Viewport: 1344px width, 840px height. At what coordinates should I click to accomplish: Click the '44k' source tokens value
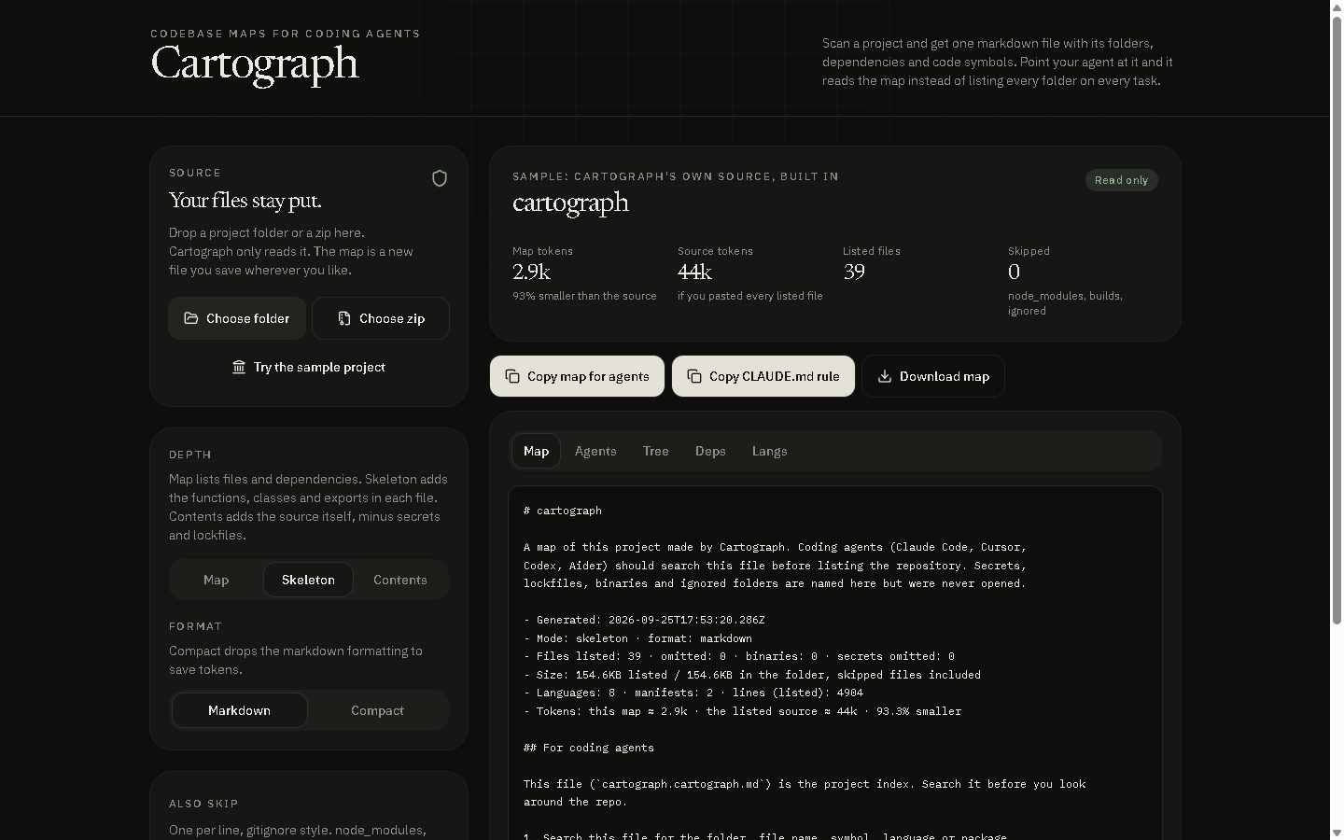click(694, 272)
